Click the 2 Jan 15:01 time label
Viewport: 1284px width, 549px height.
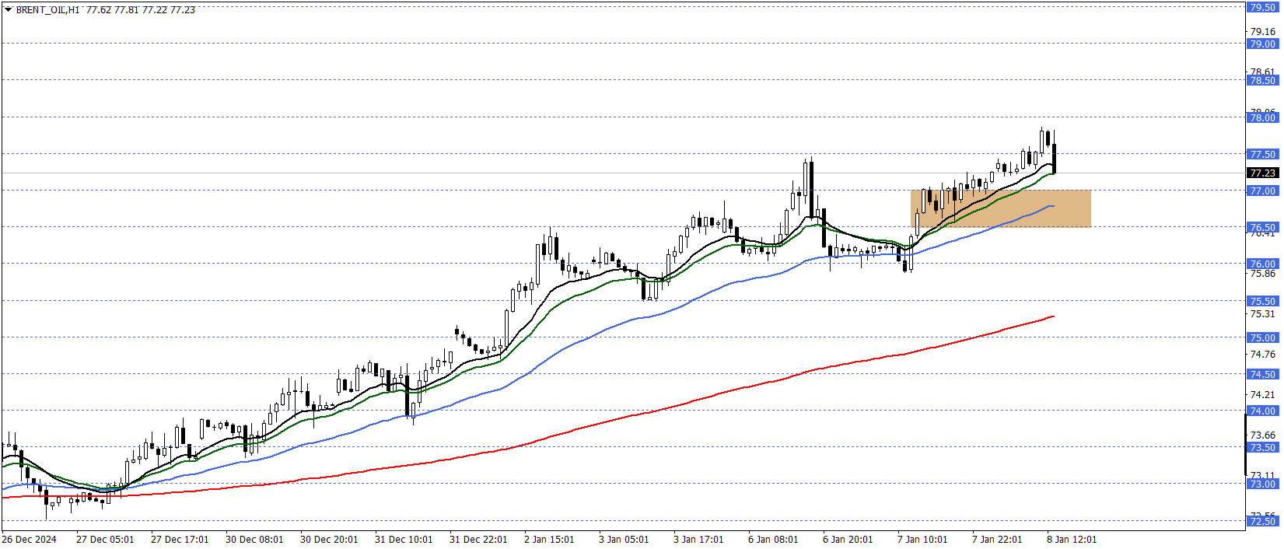[x=549, y=540]
